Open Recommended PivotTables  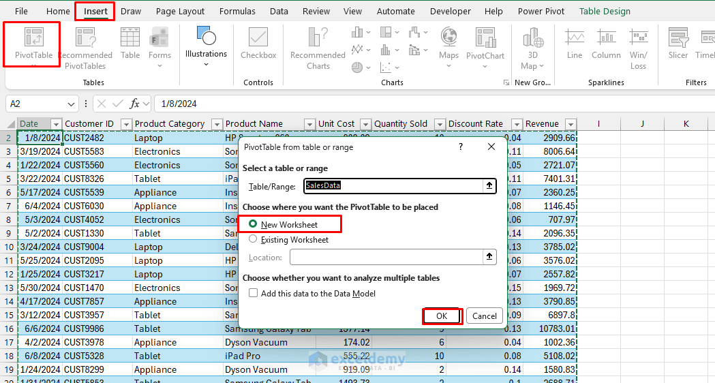85,48
